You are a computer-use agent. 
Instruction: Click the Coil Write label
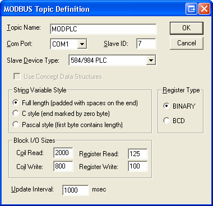coord(30,166)
